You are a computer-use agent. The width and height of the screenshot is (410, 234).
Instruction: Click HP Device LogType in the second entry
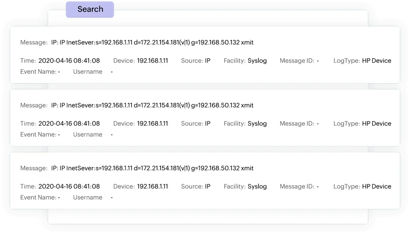point(376,124)
